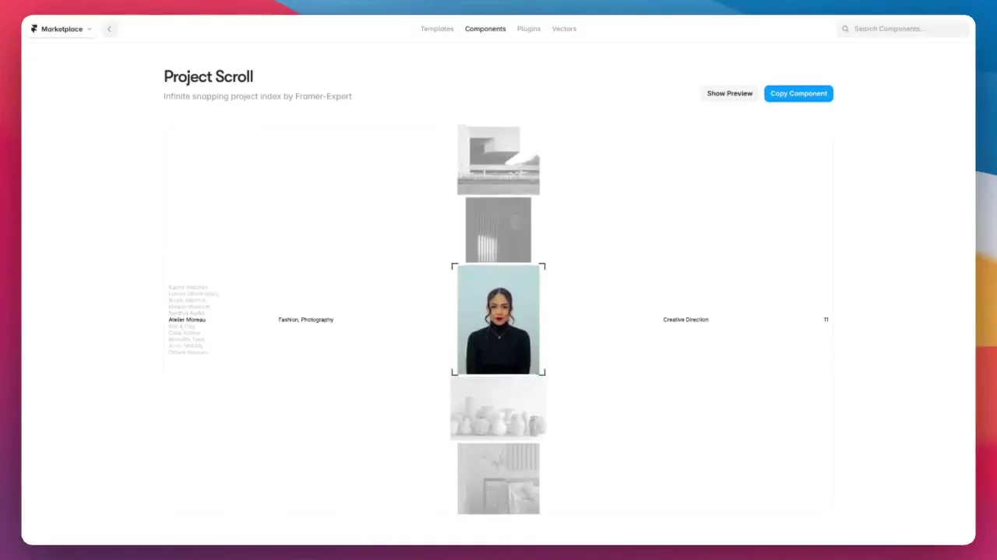Select the Kiln & Clay project
This screenshot has width=997, height=560.
[181, 326]
